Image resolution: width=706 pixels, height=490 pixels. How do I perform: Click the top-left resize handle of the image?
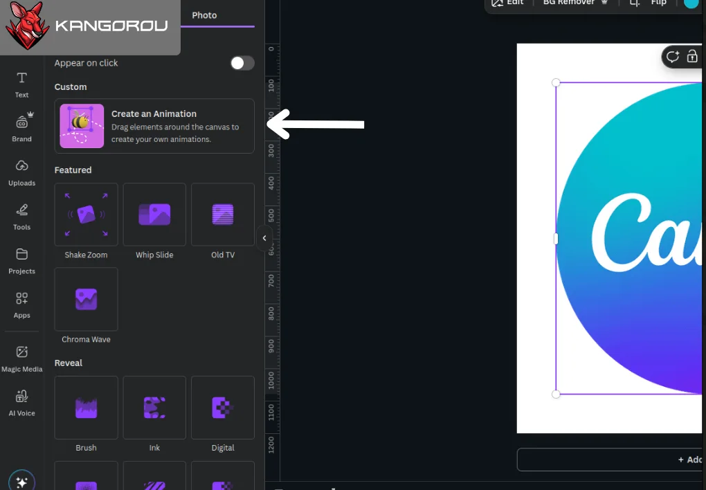click(556, 82)
